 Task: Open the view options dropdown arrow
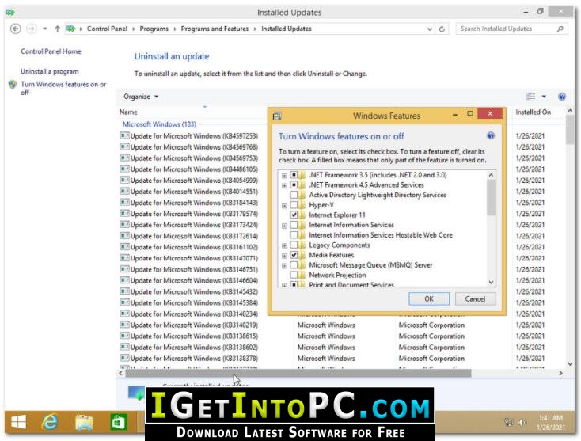[x=544, y=97]
